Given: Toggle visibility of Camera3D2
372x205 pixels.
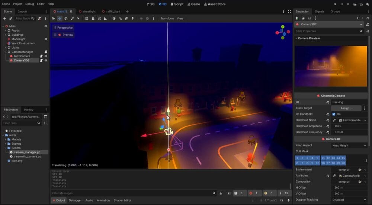Looking at the screenshot, I should (x=46, y=61).
